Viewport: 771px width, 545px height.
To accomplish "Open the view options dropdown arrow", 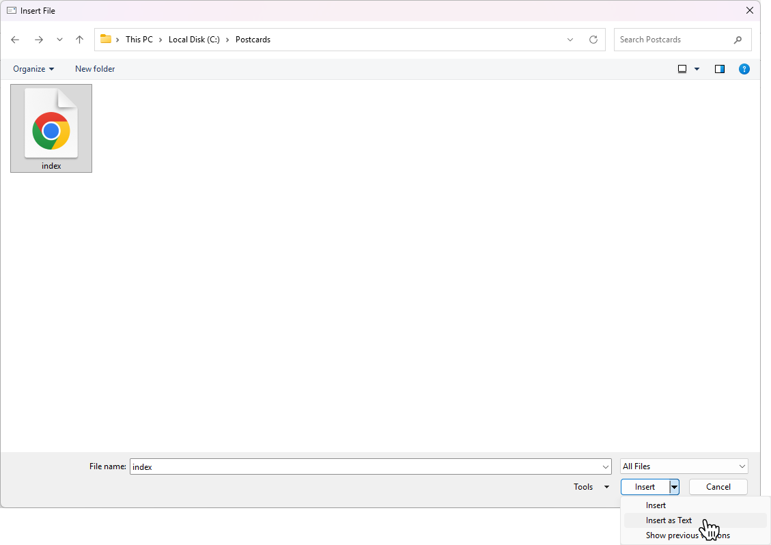I will coord(697,69).
